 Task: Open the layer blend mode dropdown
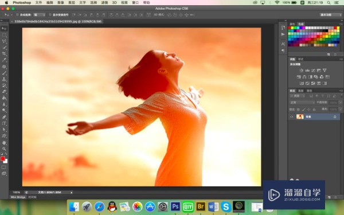(302, 103)
